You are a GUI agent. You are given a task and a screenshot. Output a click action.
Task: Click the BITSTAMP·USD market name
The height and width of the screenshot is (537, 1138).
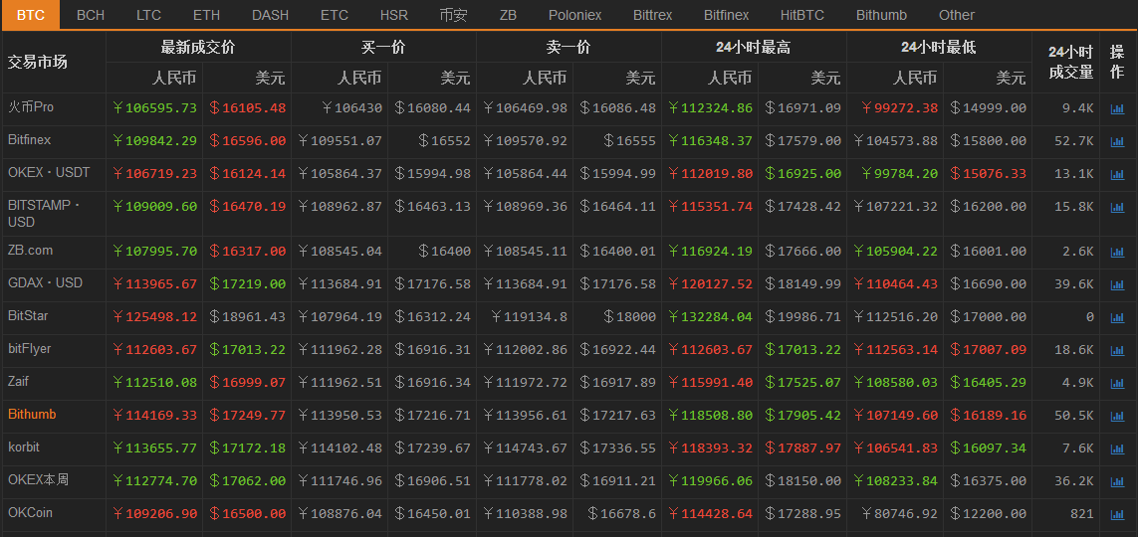tap(44, 214)
